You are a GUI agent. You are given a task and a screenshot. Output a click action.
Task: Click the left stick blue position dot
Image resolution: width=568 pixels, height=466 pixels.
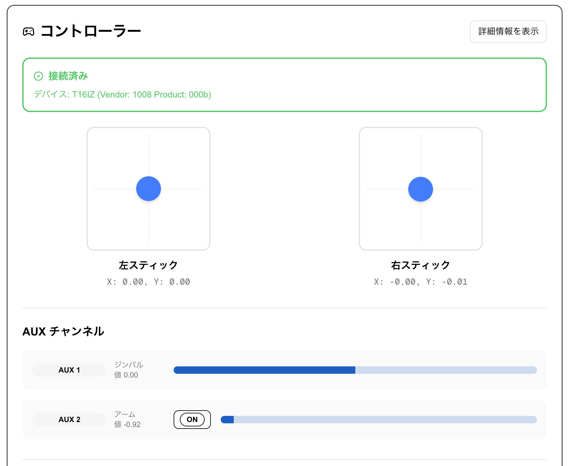149,189
